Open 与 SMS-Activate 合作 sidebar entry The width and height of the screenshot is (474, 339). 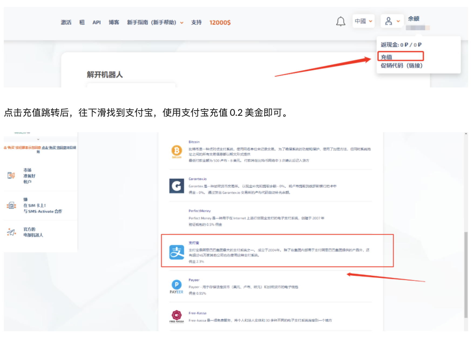tap(43, 211)
